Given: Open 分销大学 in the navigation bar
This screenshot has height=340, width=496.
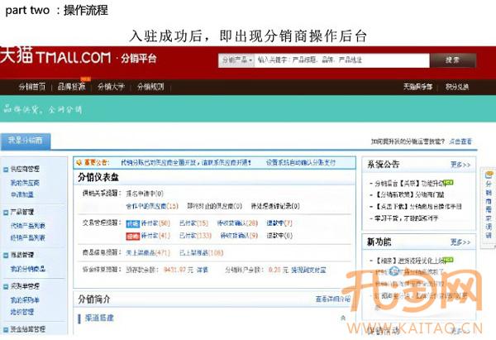Looking at the screenshot, I should (111, 86).
